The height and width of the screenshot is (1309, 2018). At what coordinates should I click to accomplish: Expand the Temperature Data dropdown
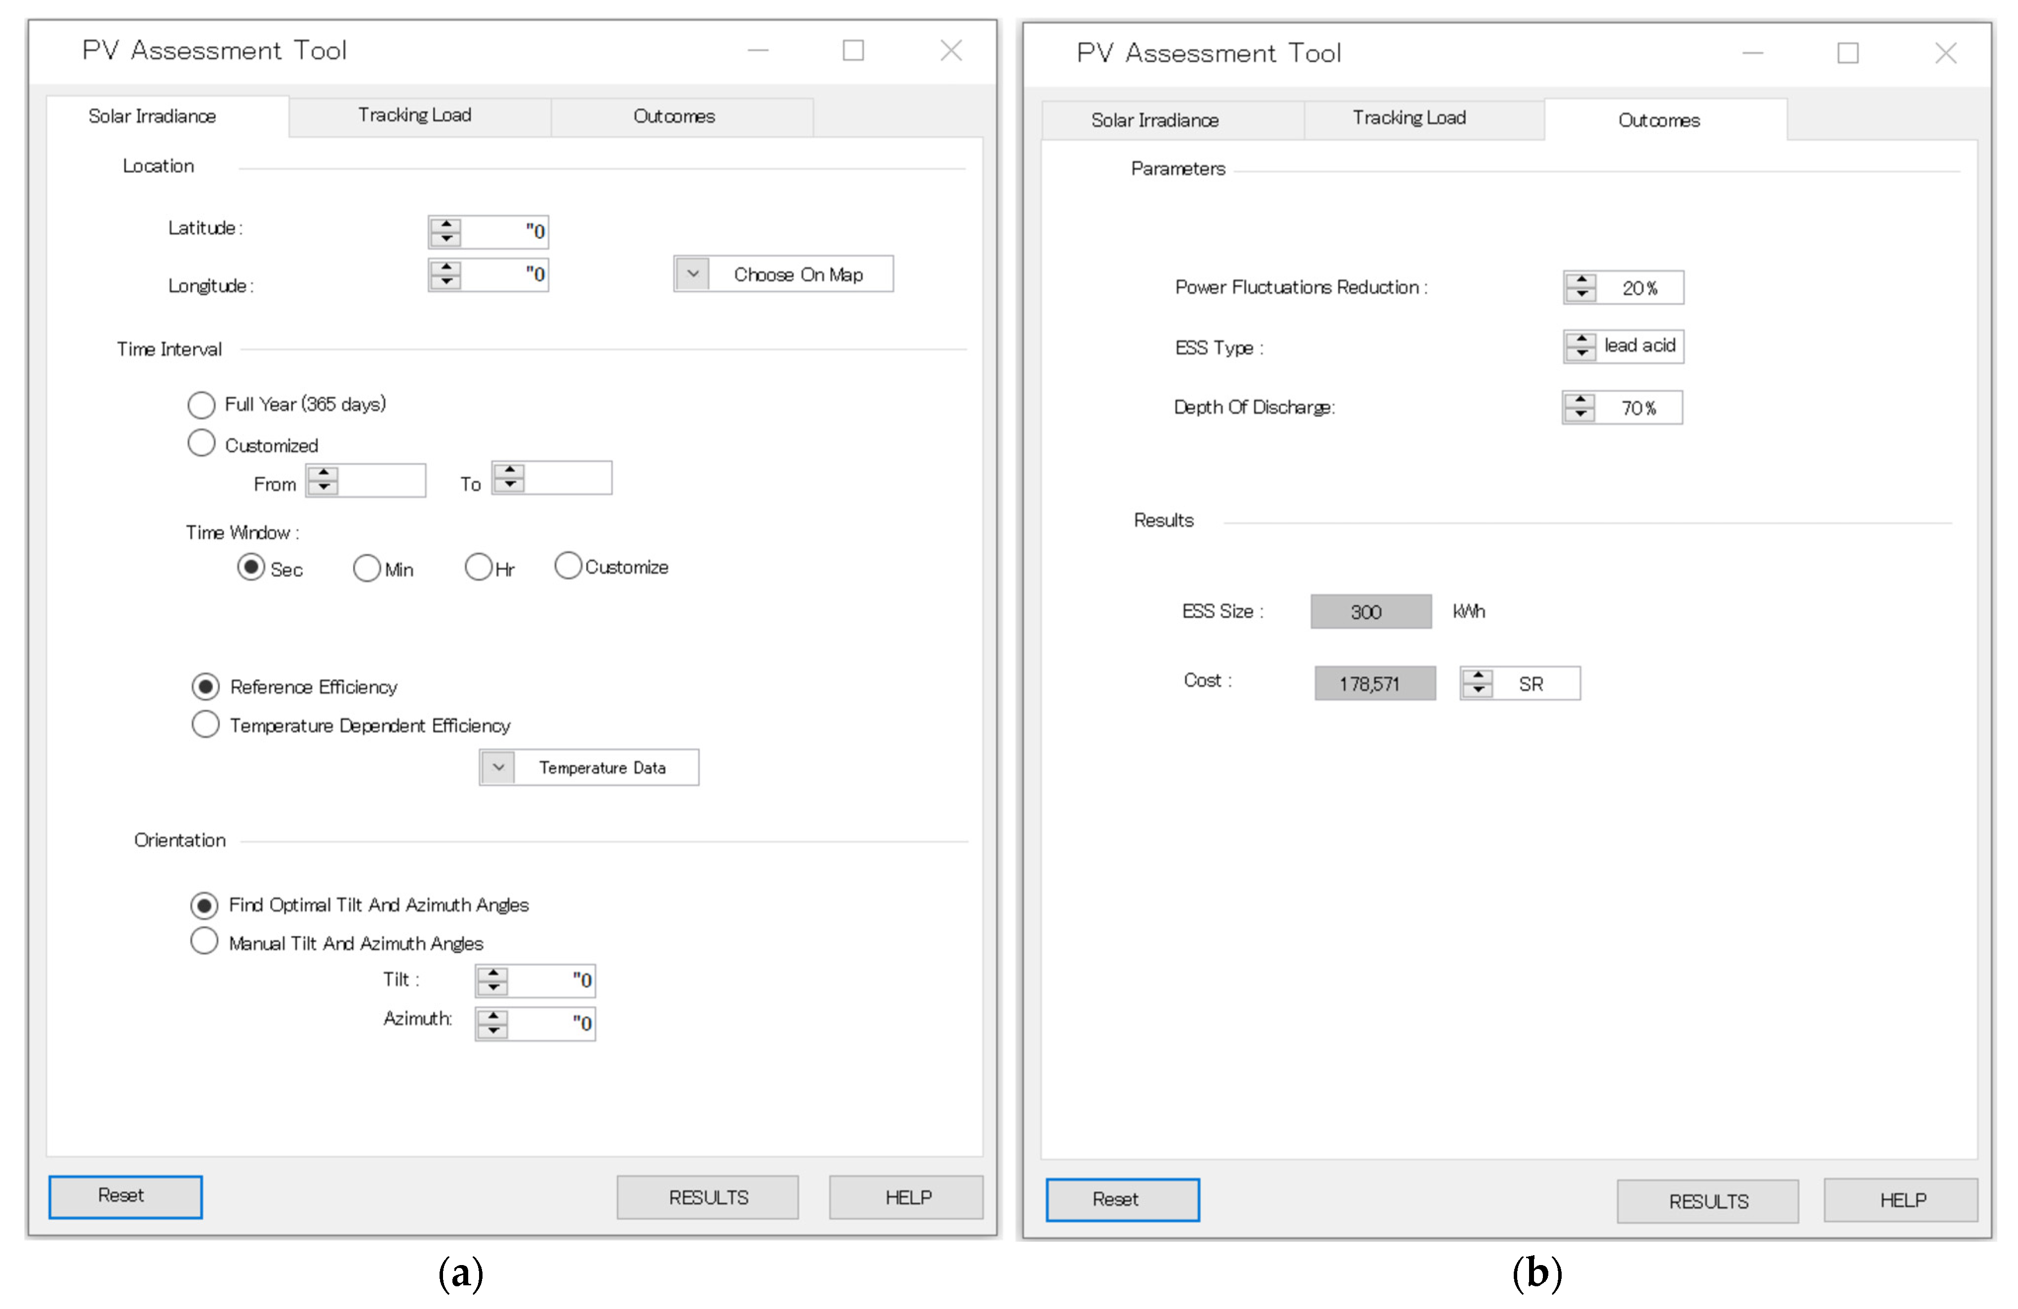coord(498,768)
